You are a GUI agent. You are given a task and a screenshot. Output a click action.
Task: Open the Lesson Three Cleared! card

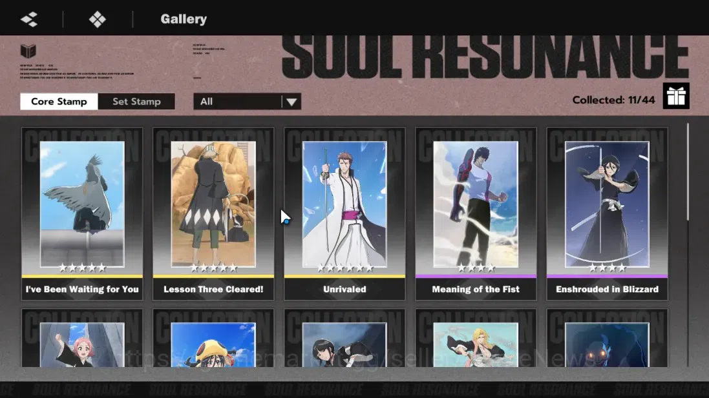pos(213,214)
